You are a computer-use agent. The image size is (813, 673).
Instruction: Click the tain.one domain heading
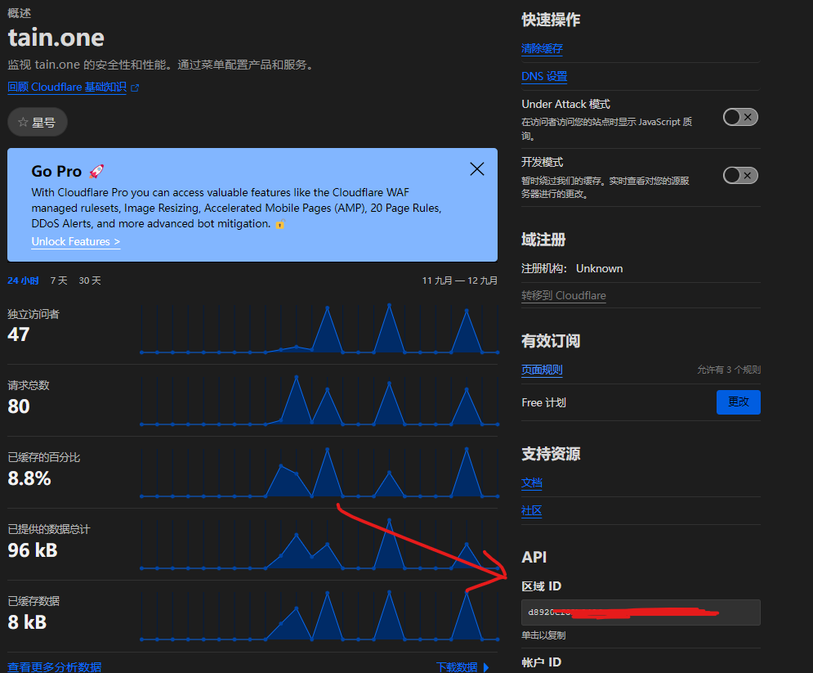(56, 38)
